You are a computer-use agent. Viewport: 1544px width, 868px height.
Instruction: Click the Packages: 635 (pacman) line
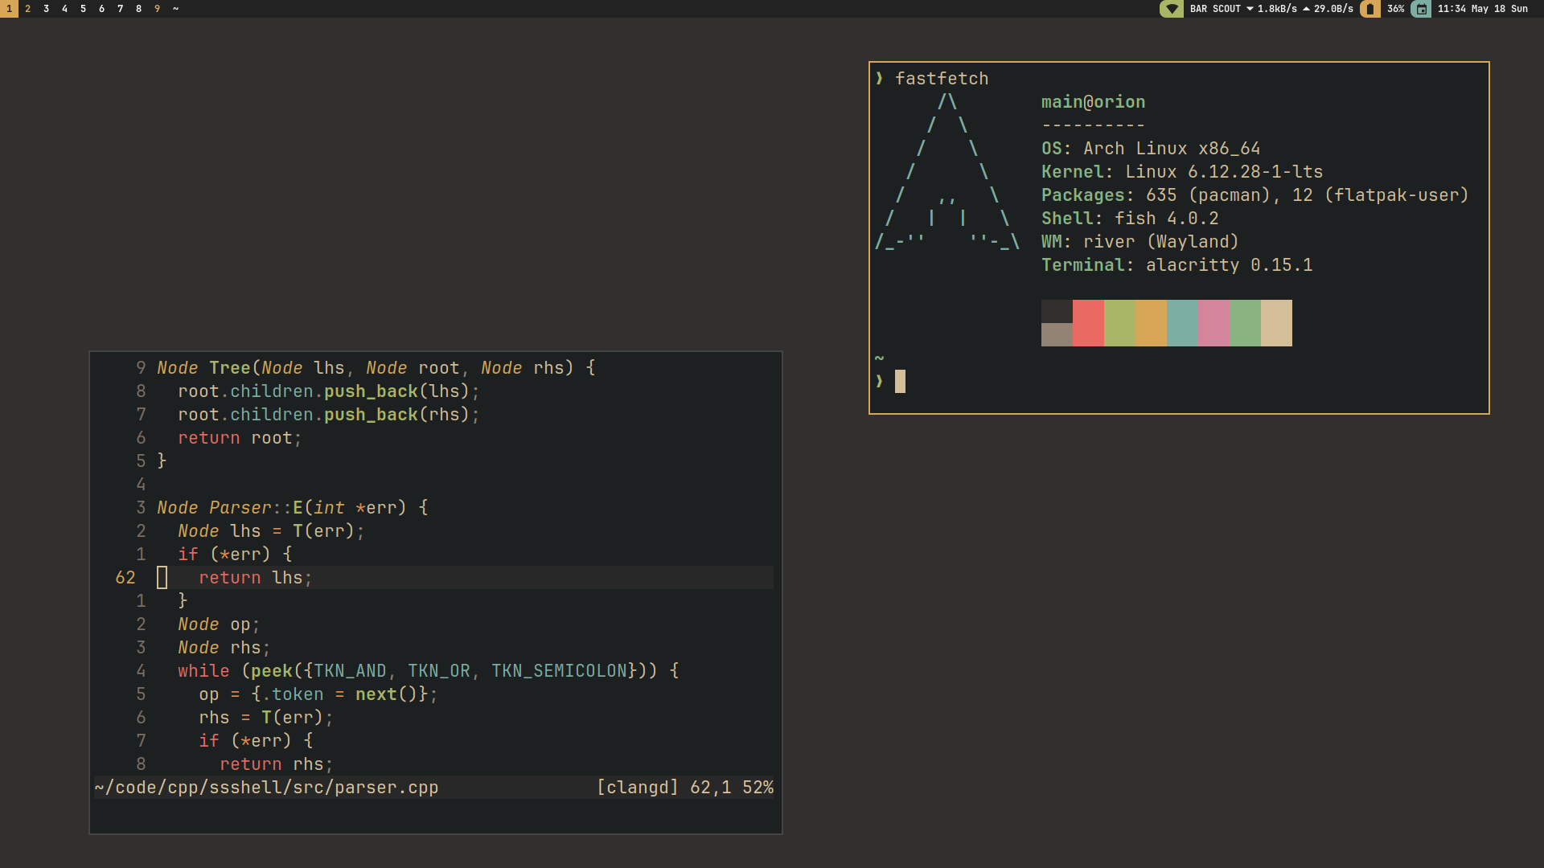(1255, 195)
